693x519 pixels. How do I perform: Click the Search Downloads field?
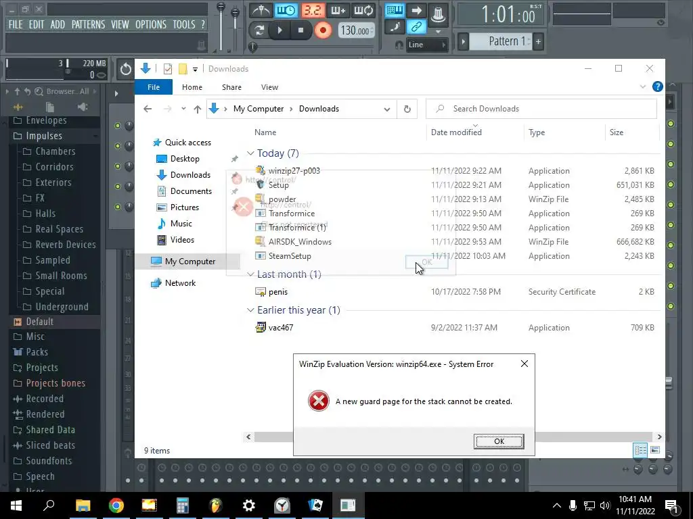tap(541, 109)
